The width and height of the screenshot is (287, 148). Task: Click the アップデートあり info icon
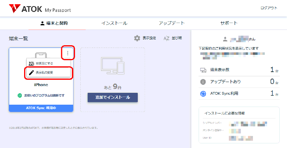click(x=203, y=82)
